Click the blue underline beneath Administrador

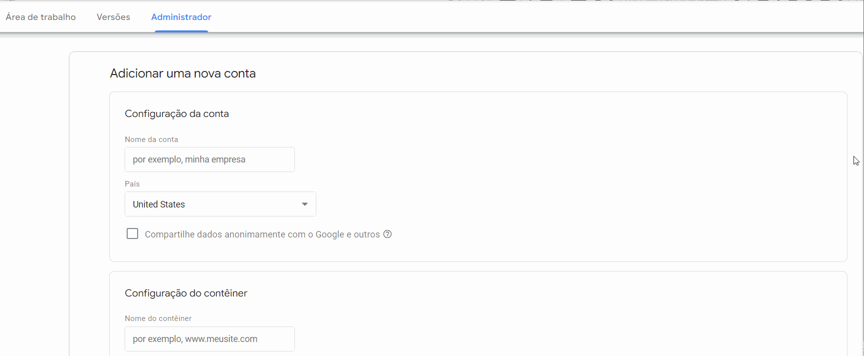(x=181, y=31)
